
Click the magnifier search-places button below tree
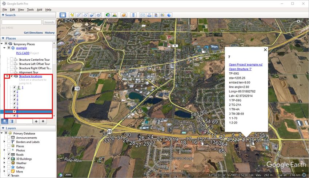tap(5, 121)
